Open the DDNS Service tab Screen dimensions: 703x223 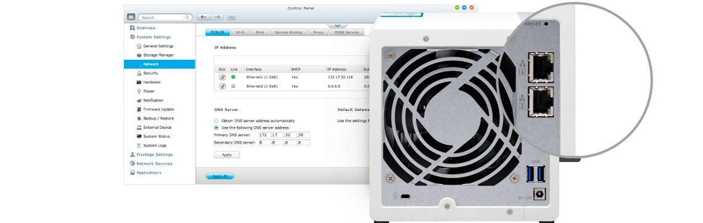[x=347, y=32]
